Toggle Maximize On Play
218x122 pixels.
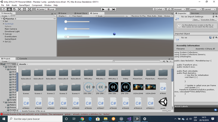[138, 16]
